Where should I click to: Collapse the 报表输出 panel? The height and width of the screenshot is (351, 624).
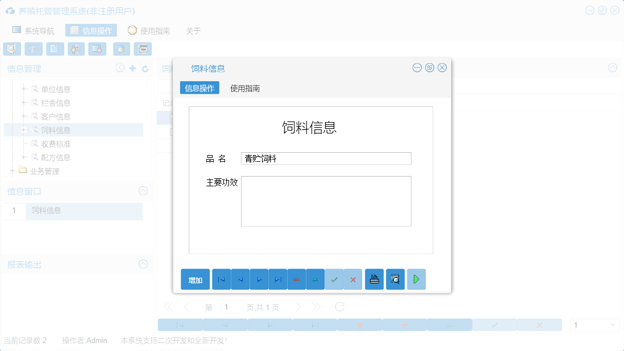click(143, 264)
